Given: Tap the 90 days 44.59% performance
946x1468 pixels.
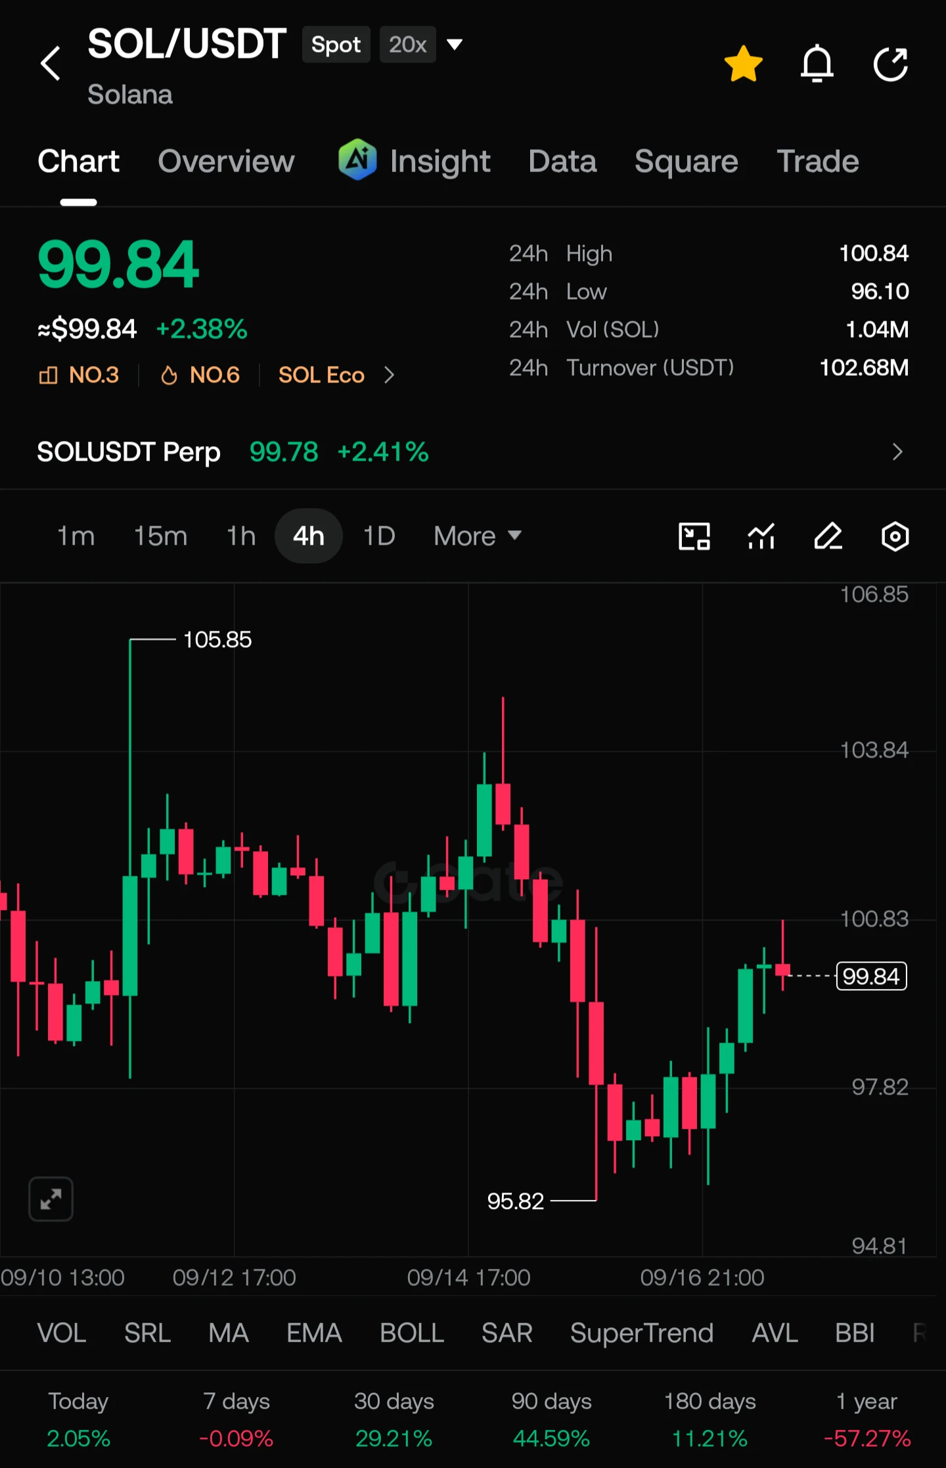Looking at the screenshot, I should pos(552,1419).
